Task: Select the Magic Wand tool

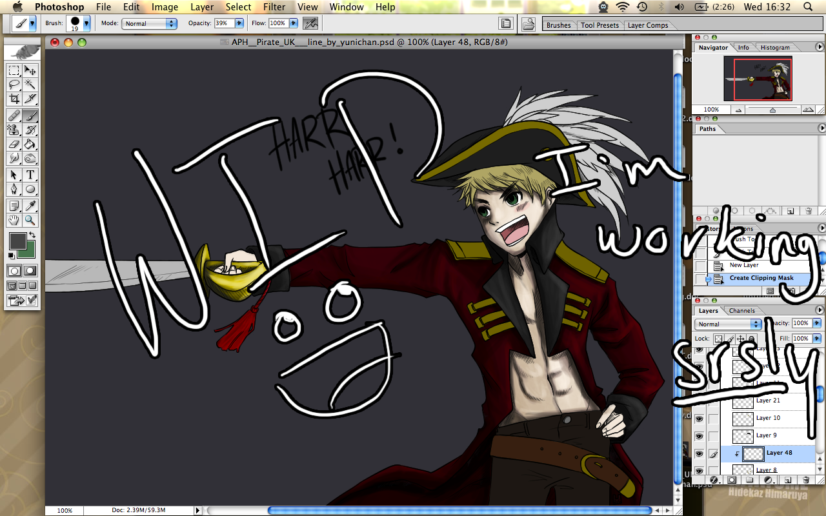Action: (x=30, y=84)
